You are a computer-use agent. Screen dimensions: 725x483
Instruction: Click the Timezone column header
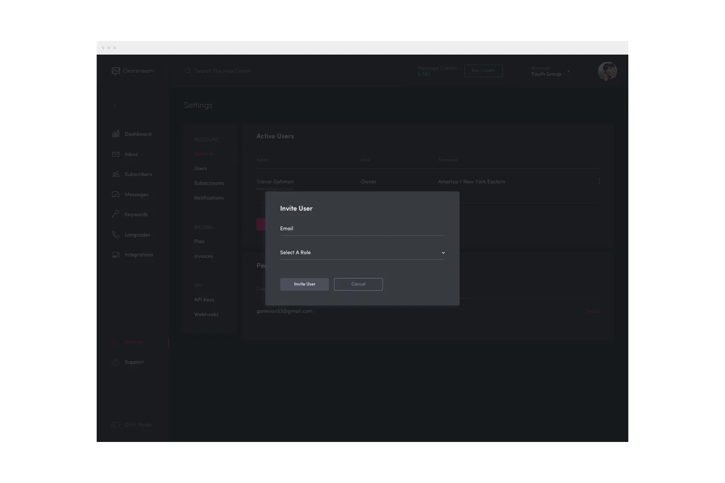pyautogui.click(x=448, y=160)
